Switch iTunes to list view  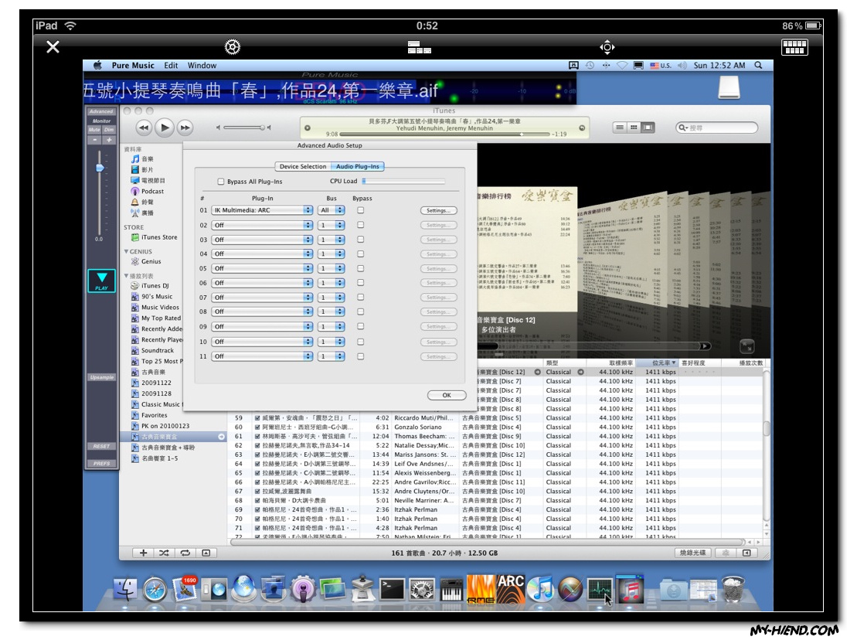coord(619,128)
